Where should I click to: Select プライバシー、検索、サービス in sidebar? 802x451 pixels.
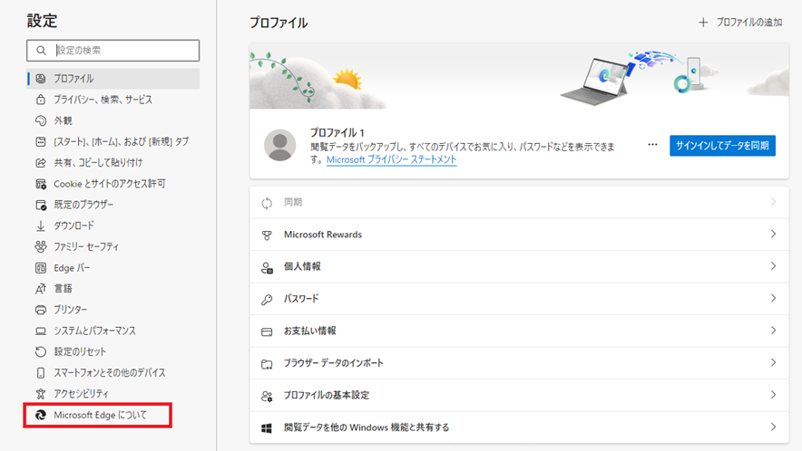coord(113,100)
